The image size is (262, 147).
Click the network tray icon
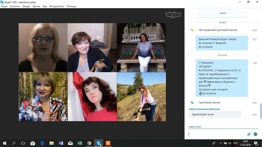226,143
